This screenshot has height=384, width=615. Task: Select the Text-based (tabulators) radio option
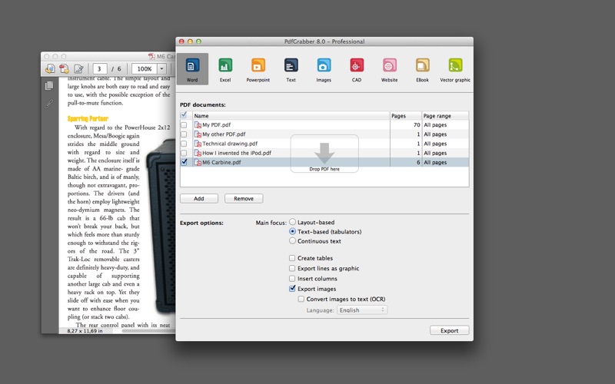(292, 232)
